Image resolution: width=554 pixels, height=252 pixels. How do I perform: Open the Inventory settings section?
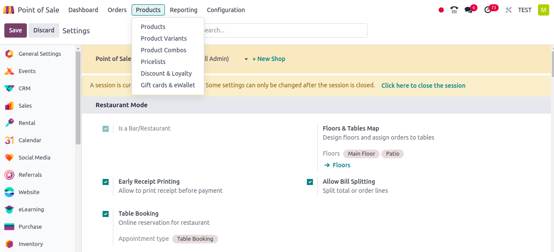38,244
